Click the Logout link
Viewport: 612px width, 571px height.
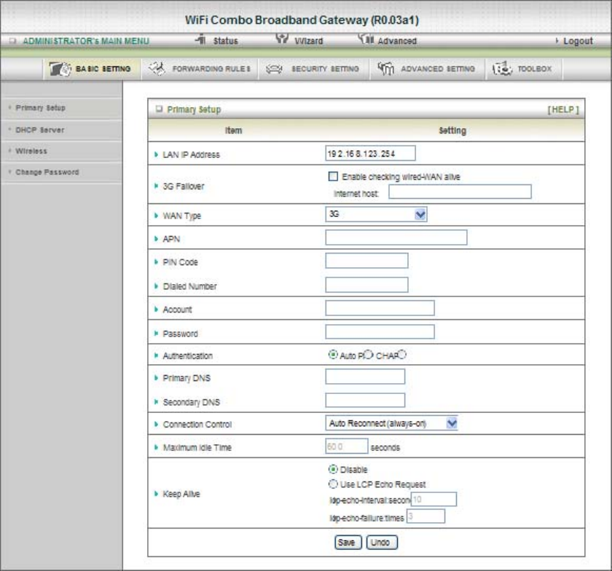pyautogui.click(x=578, y=41)
